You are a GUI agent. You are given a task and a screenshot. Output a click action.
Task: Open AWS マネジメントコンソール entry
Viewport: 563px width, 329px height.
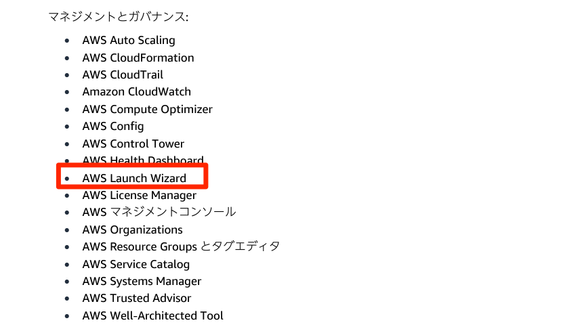(x=159, y=212)
